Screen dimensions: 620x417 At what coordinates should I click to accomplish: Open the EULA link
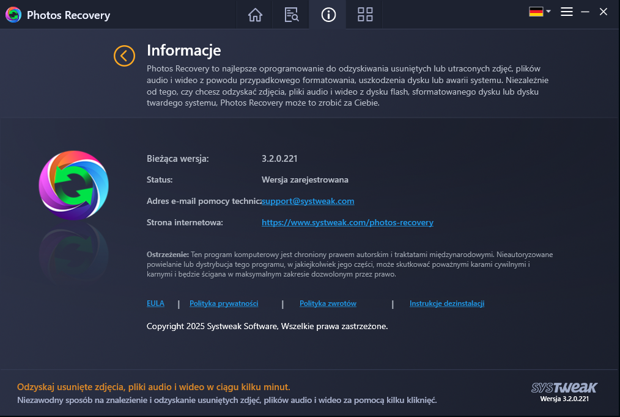click(155, 303)
